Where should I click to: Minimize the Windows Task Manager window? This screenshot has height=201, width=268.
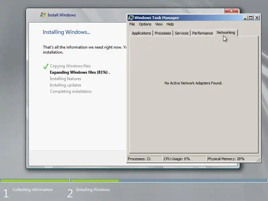coord(245,18)
